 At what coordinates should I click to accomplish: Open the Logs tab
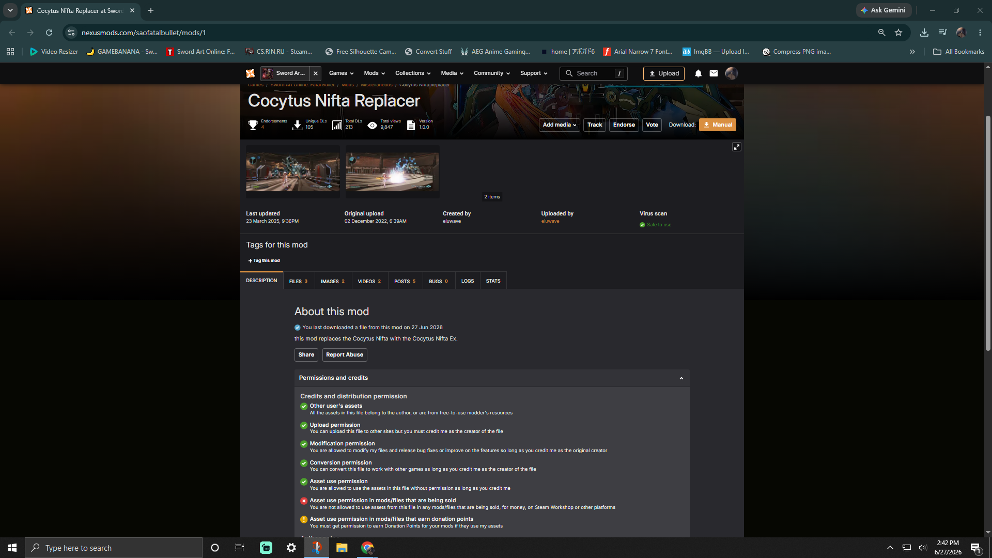pos(468,281)
